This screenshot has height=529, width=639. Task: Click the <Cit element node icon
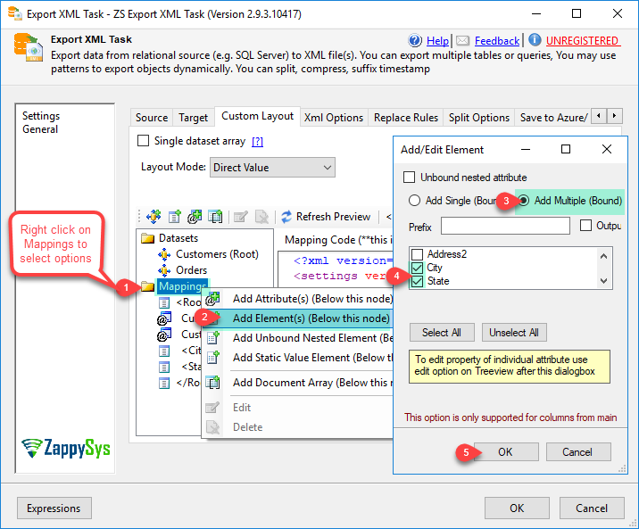[164, 351]
